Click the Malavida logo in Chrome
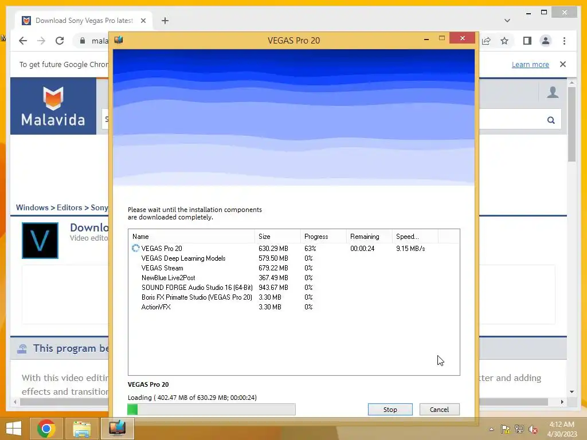587x440 pixels. click(x=53, y=106)
